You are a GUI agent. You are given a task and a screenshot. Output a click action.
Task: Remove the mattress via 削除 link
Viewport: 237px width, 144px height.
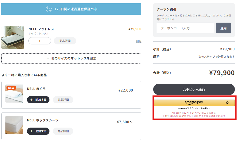(x=139, y=41)
